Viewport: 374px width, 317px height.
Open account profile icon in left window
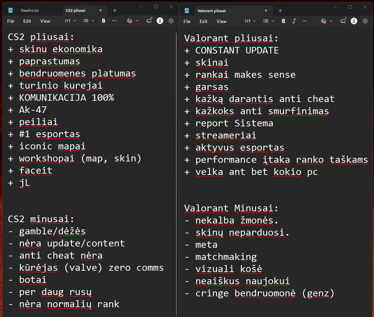pos(160,21)
